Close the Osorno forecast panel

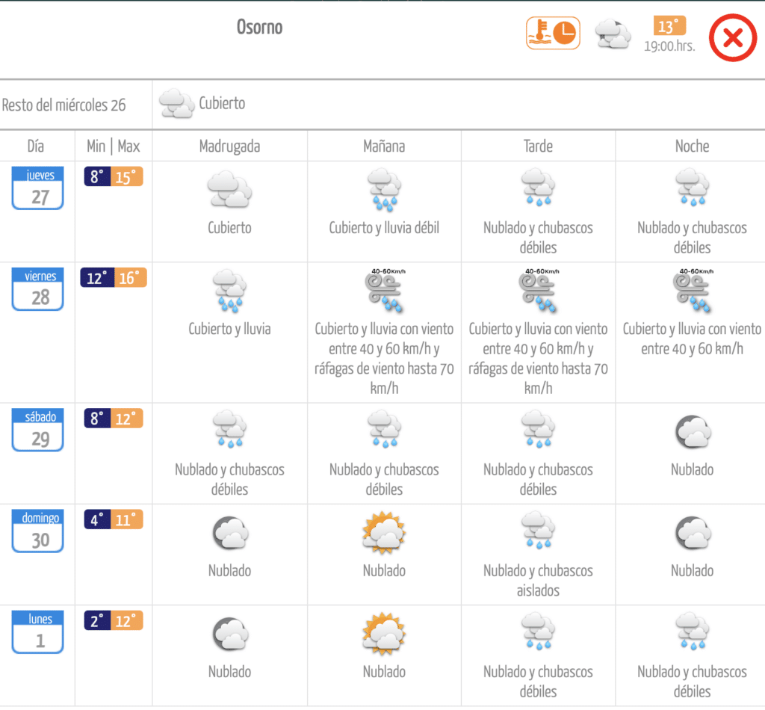[x=733, y=37]
